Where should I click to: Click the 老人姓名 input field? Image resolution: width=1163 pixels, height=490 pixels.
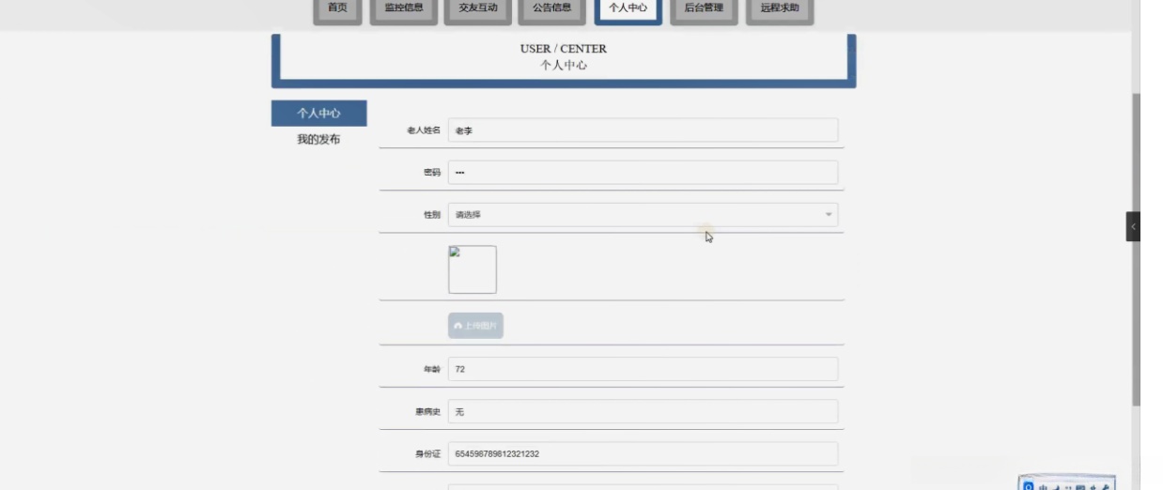coord(643,130)
